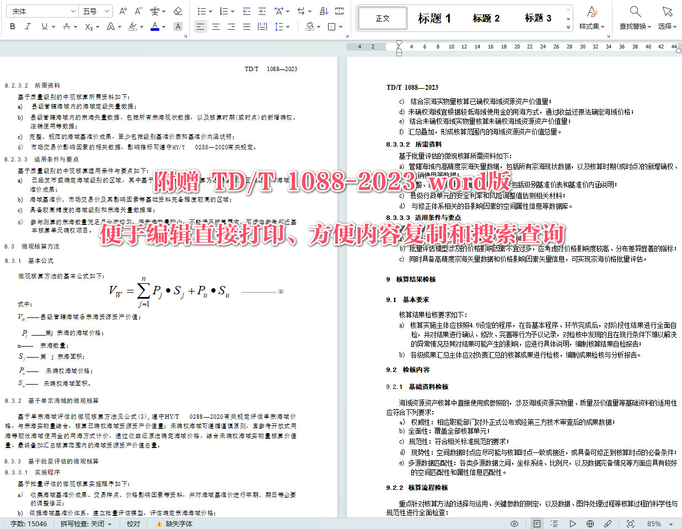Open the find and replace tool
Screen dimensions: 682x529
tap(634, 17)
